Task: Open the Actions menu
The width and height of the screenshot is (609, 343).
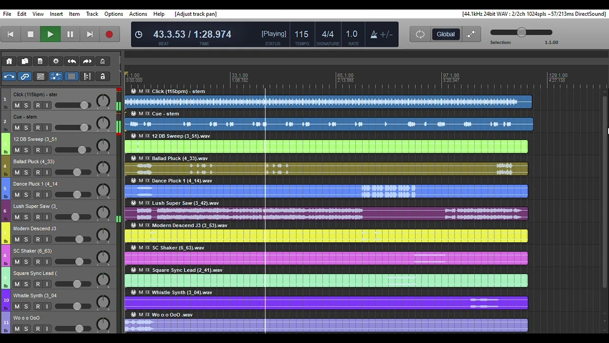Action: [x=138, y=14]
